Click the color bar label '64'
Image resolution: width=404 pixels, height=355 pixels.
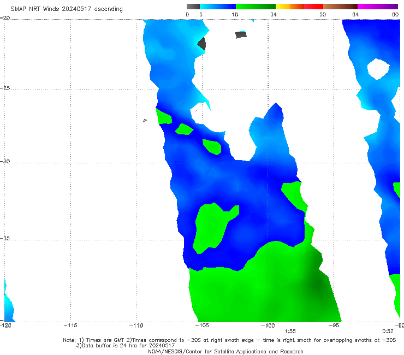355,14
